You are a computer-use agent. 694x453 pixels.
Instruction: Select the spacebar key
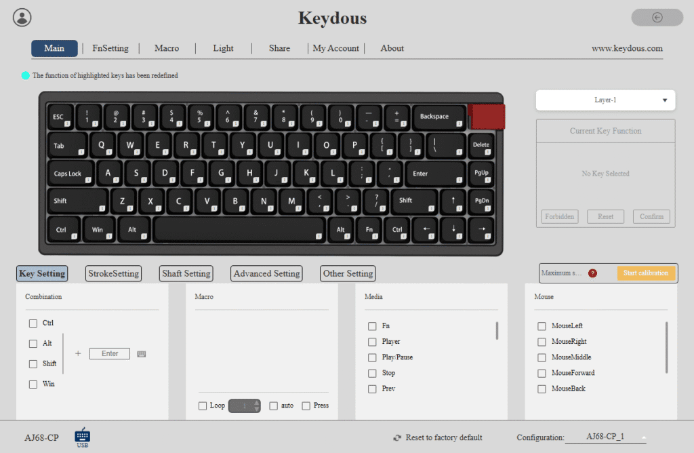[238, 229]
